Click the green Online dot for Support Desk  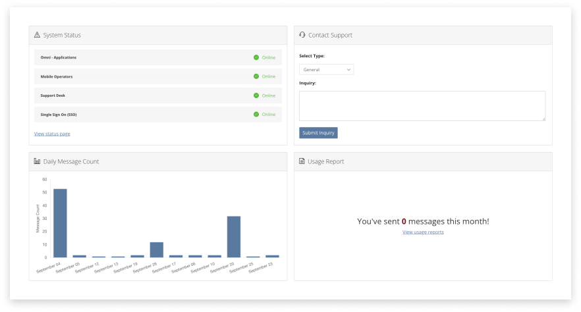[256, 95]
